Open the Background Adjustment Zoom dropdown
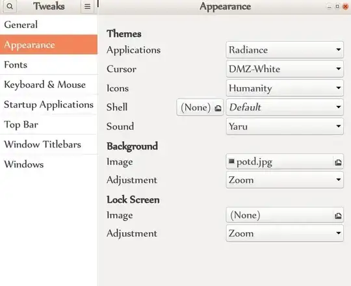The width and height of the screenshot is (351, 286). click(x=285, y=179)
